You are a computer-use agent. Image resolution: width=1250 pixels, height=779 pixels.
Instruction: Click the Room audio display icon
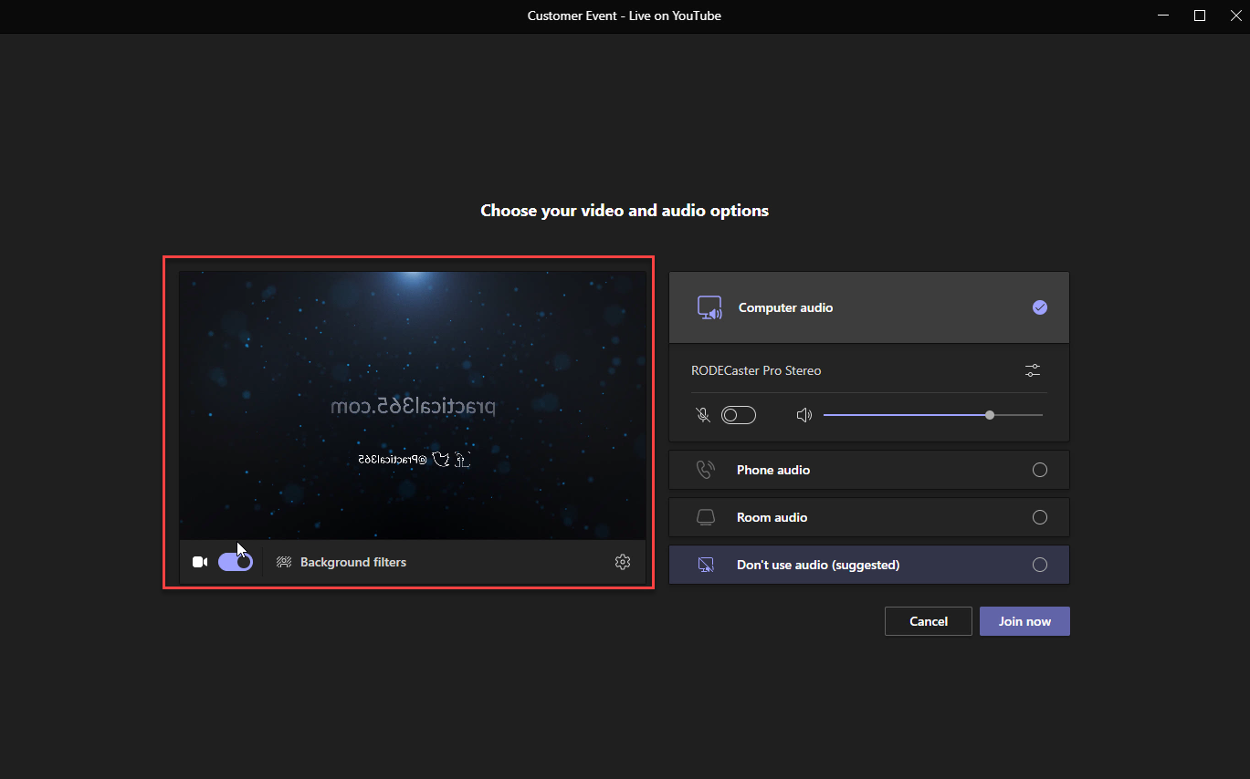[x=705, y=516]
